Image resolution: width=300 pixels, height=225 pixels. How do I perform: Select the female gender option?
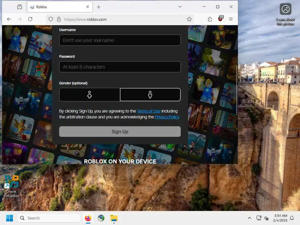pyautogui.click(x=90, y=95)
